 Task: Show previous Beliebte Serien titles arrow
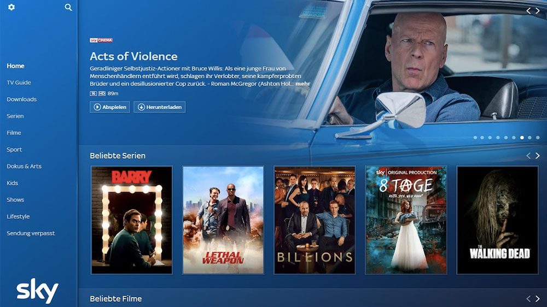point(528,156)
